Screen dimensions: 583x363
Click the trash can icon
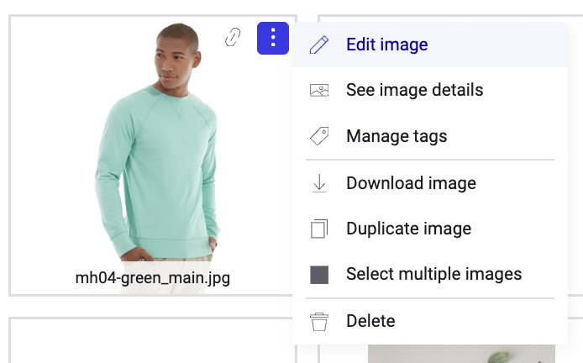coord(319,322)
